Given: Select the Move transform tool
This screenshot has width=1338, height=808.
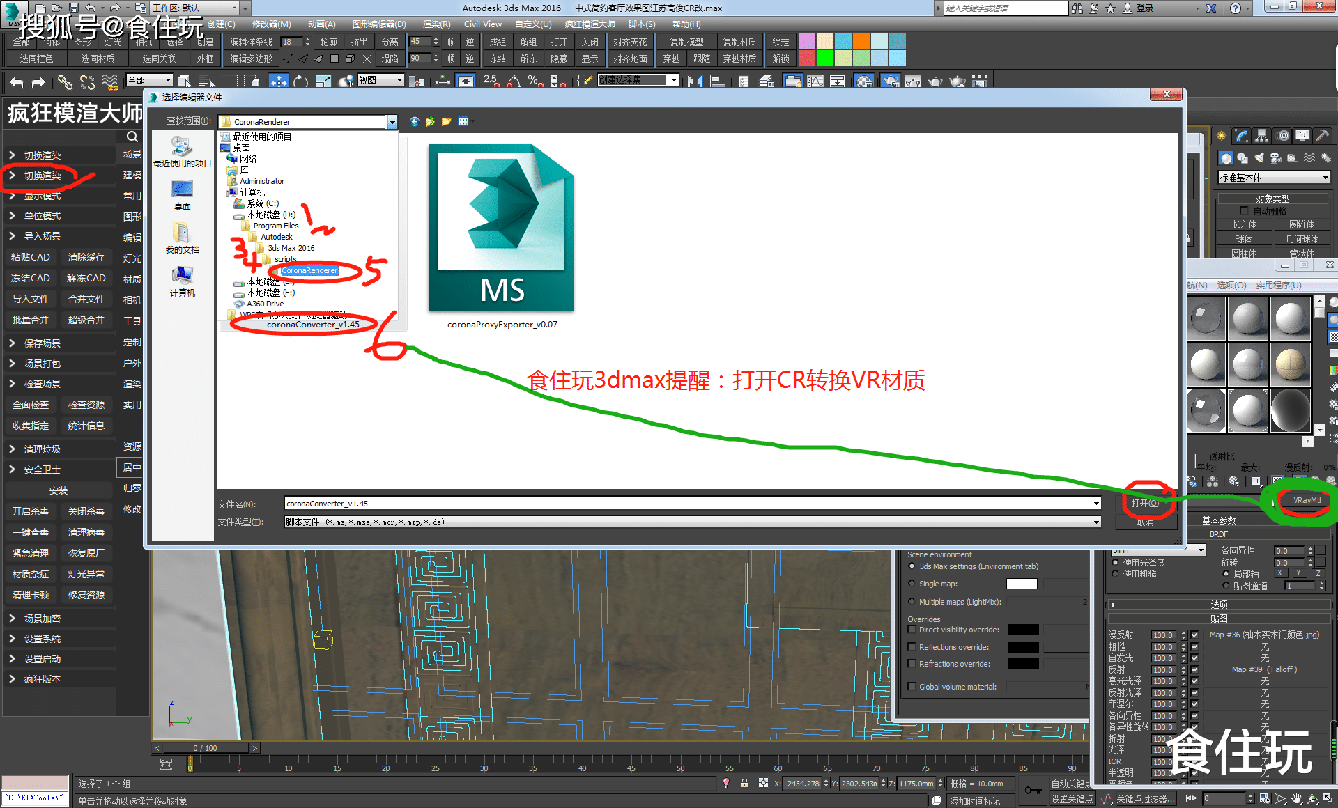Looking at the screenshot, I should point(279,81).
